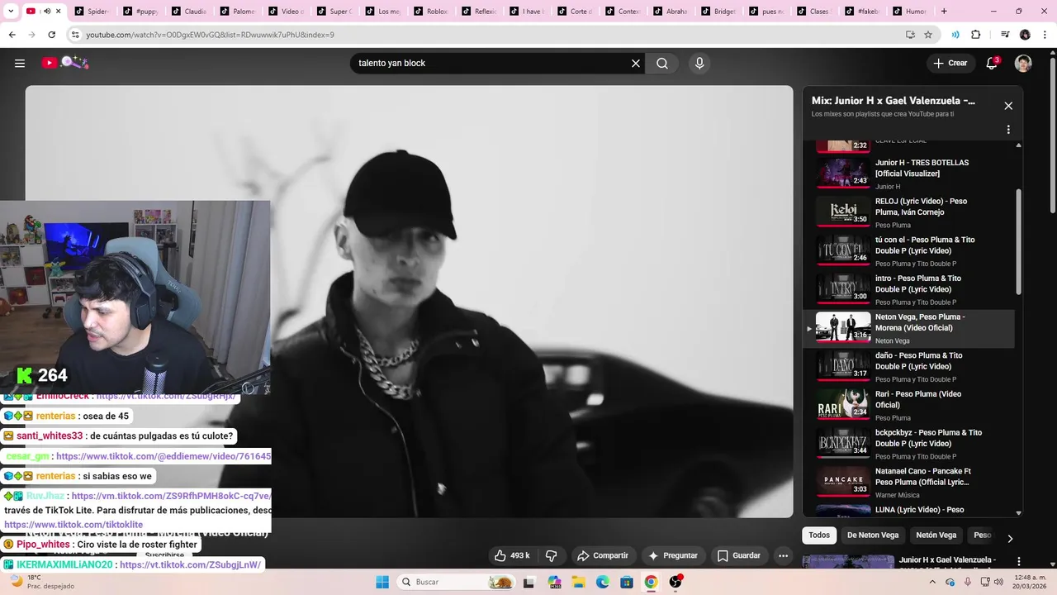Open a new browser tab

click(944, 12)
